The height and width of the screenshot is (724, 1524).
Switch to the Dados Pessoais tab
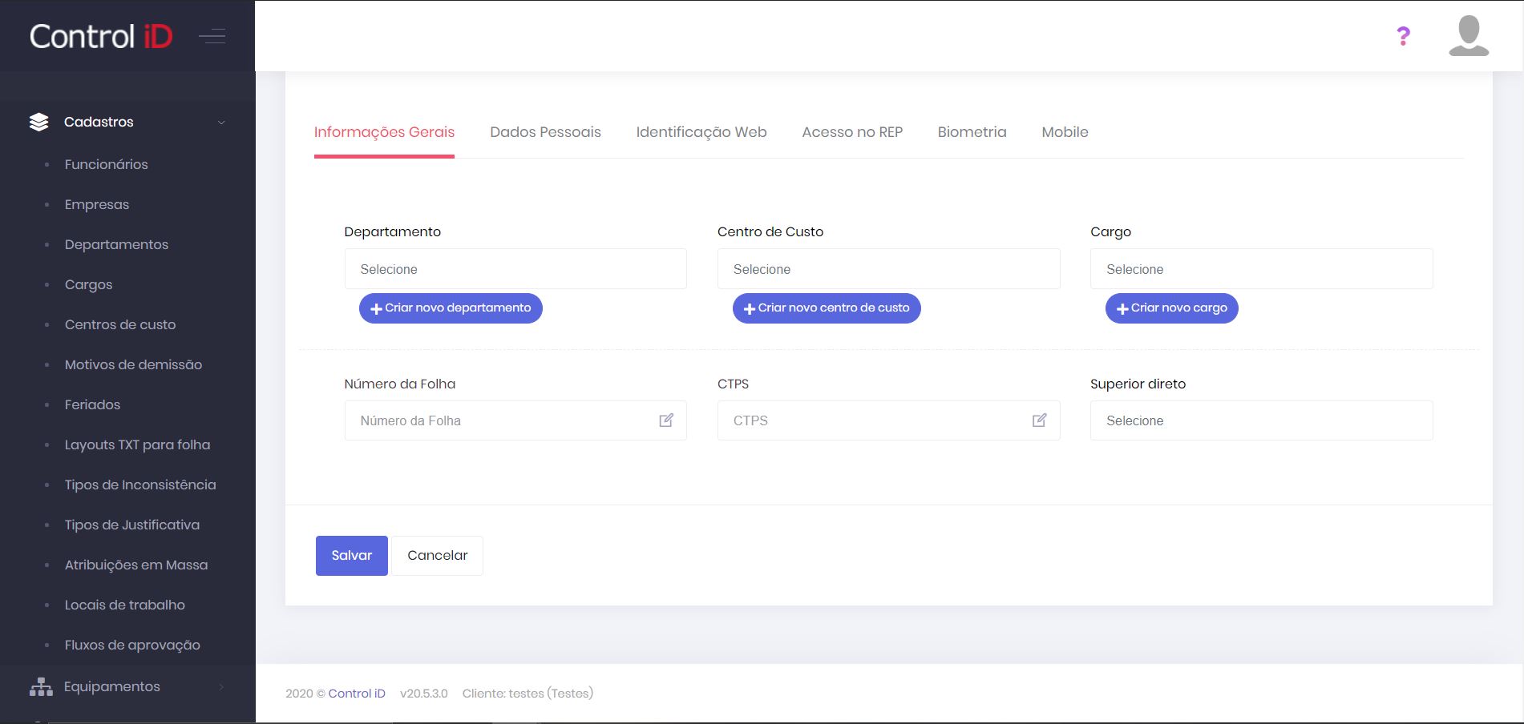[545, 132]
